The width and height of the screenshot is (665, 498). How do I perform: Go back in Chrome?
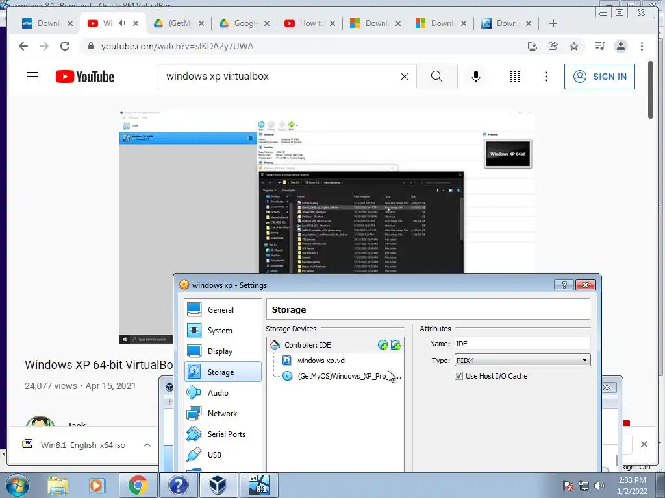(x=23, y=46)
